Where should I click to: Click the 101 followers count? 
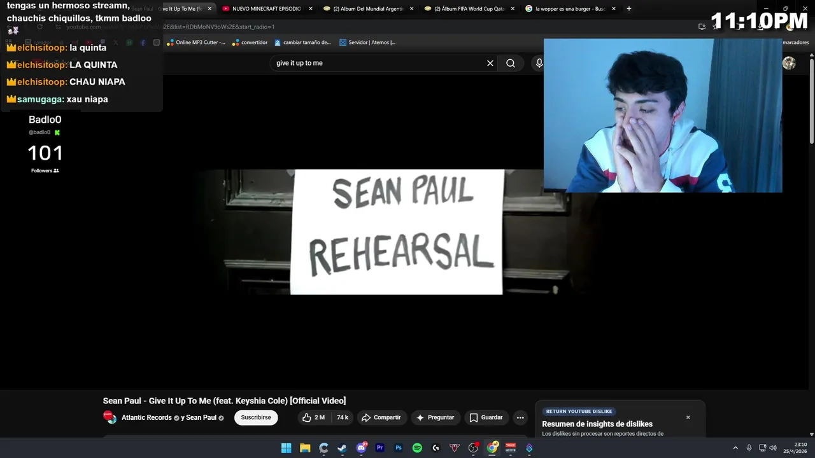pyautogui.click(x=45, y=153)
